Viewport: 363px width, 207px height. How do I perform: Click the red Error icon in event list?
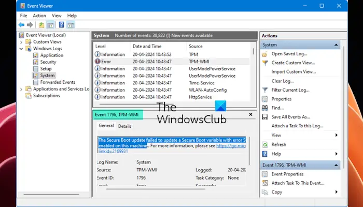point(97,62)
